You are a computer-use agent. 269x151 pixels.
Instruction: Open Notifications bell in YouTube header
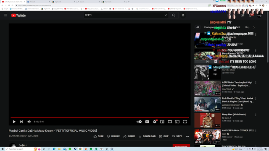250,15
